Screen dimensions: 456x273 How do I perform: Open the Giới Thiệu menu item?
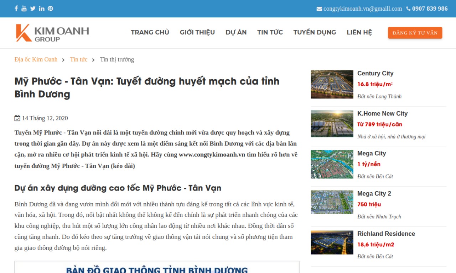197,32
